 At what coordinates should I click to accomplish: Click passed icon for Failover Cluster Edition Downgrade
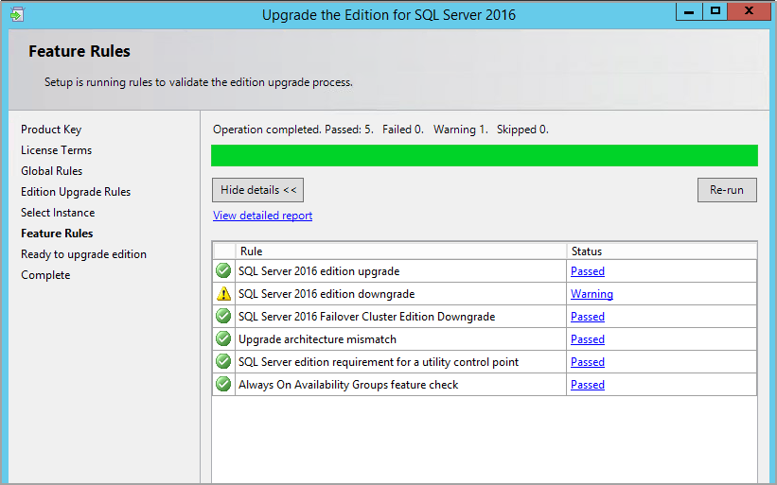223,317
